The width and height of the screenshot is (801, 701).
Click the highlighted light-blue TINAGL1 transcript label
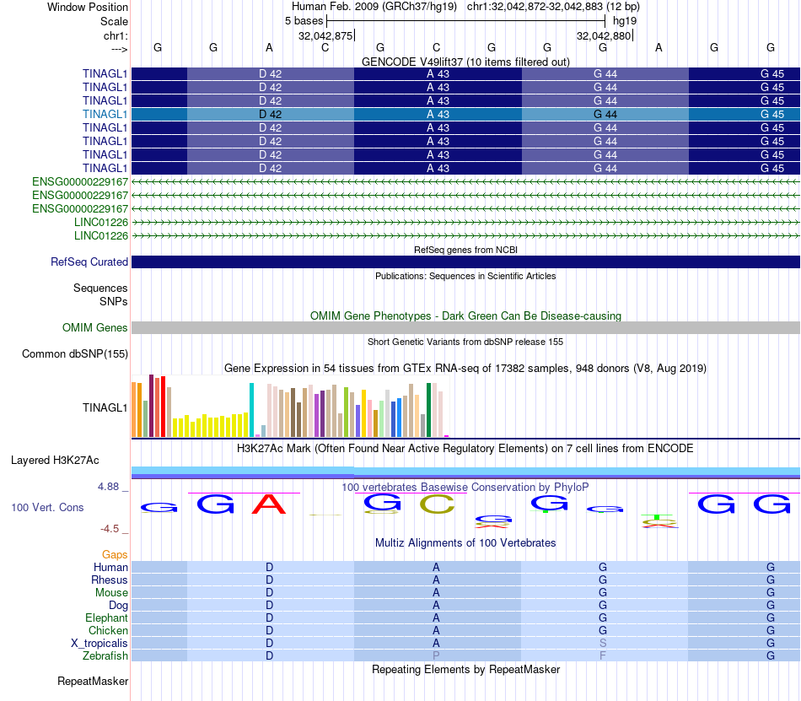pos(105,114)
